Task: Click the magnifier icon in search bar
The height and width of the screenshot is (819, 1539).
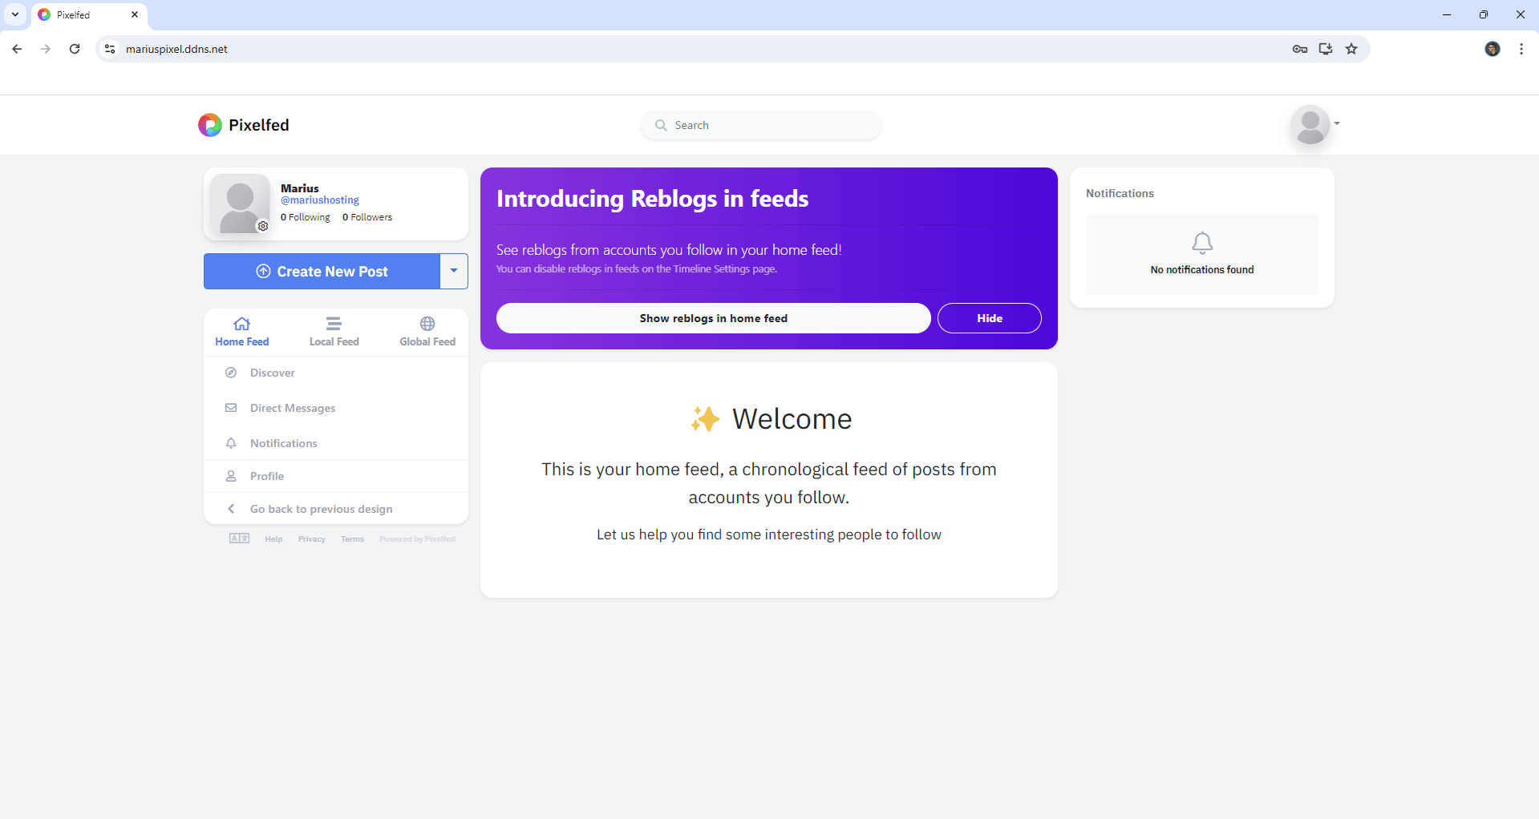Action: 661,125
